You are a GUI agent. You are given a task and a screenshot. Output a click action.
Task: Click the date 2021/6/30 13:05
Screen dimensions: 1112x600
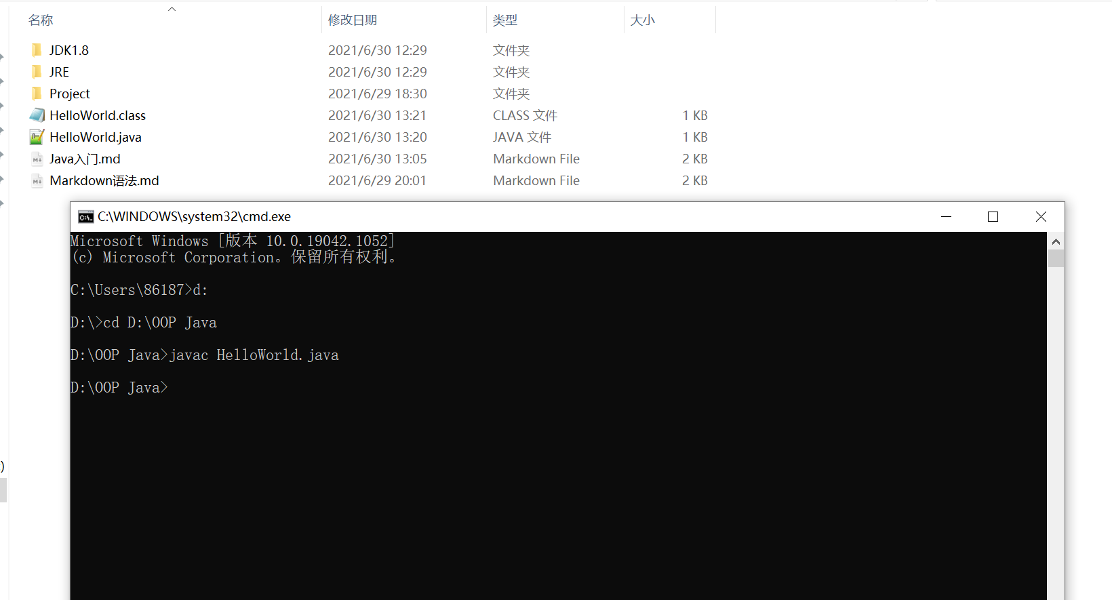tap(378, 159)
